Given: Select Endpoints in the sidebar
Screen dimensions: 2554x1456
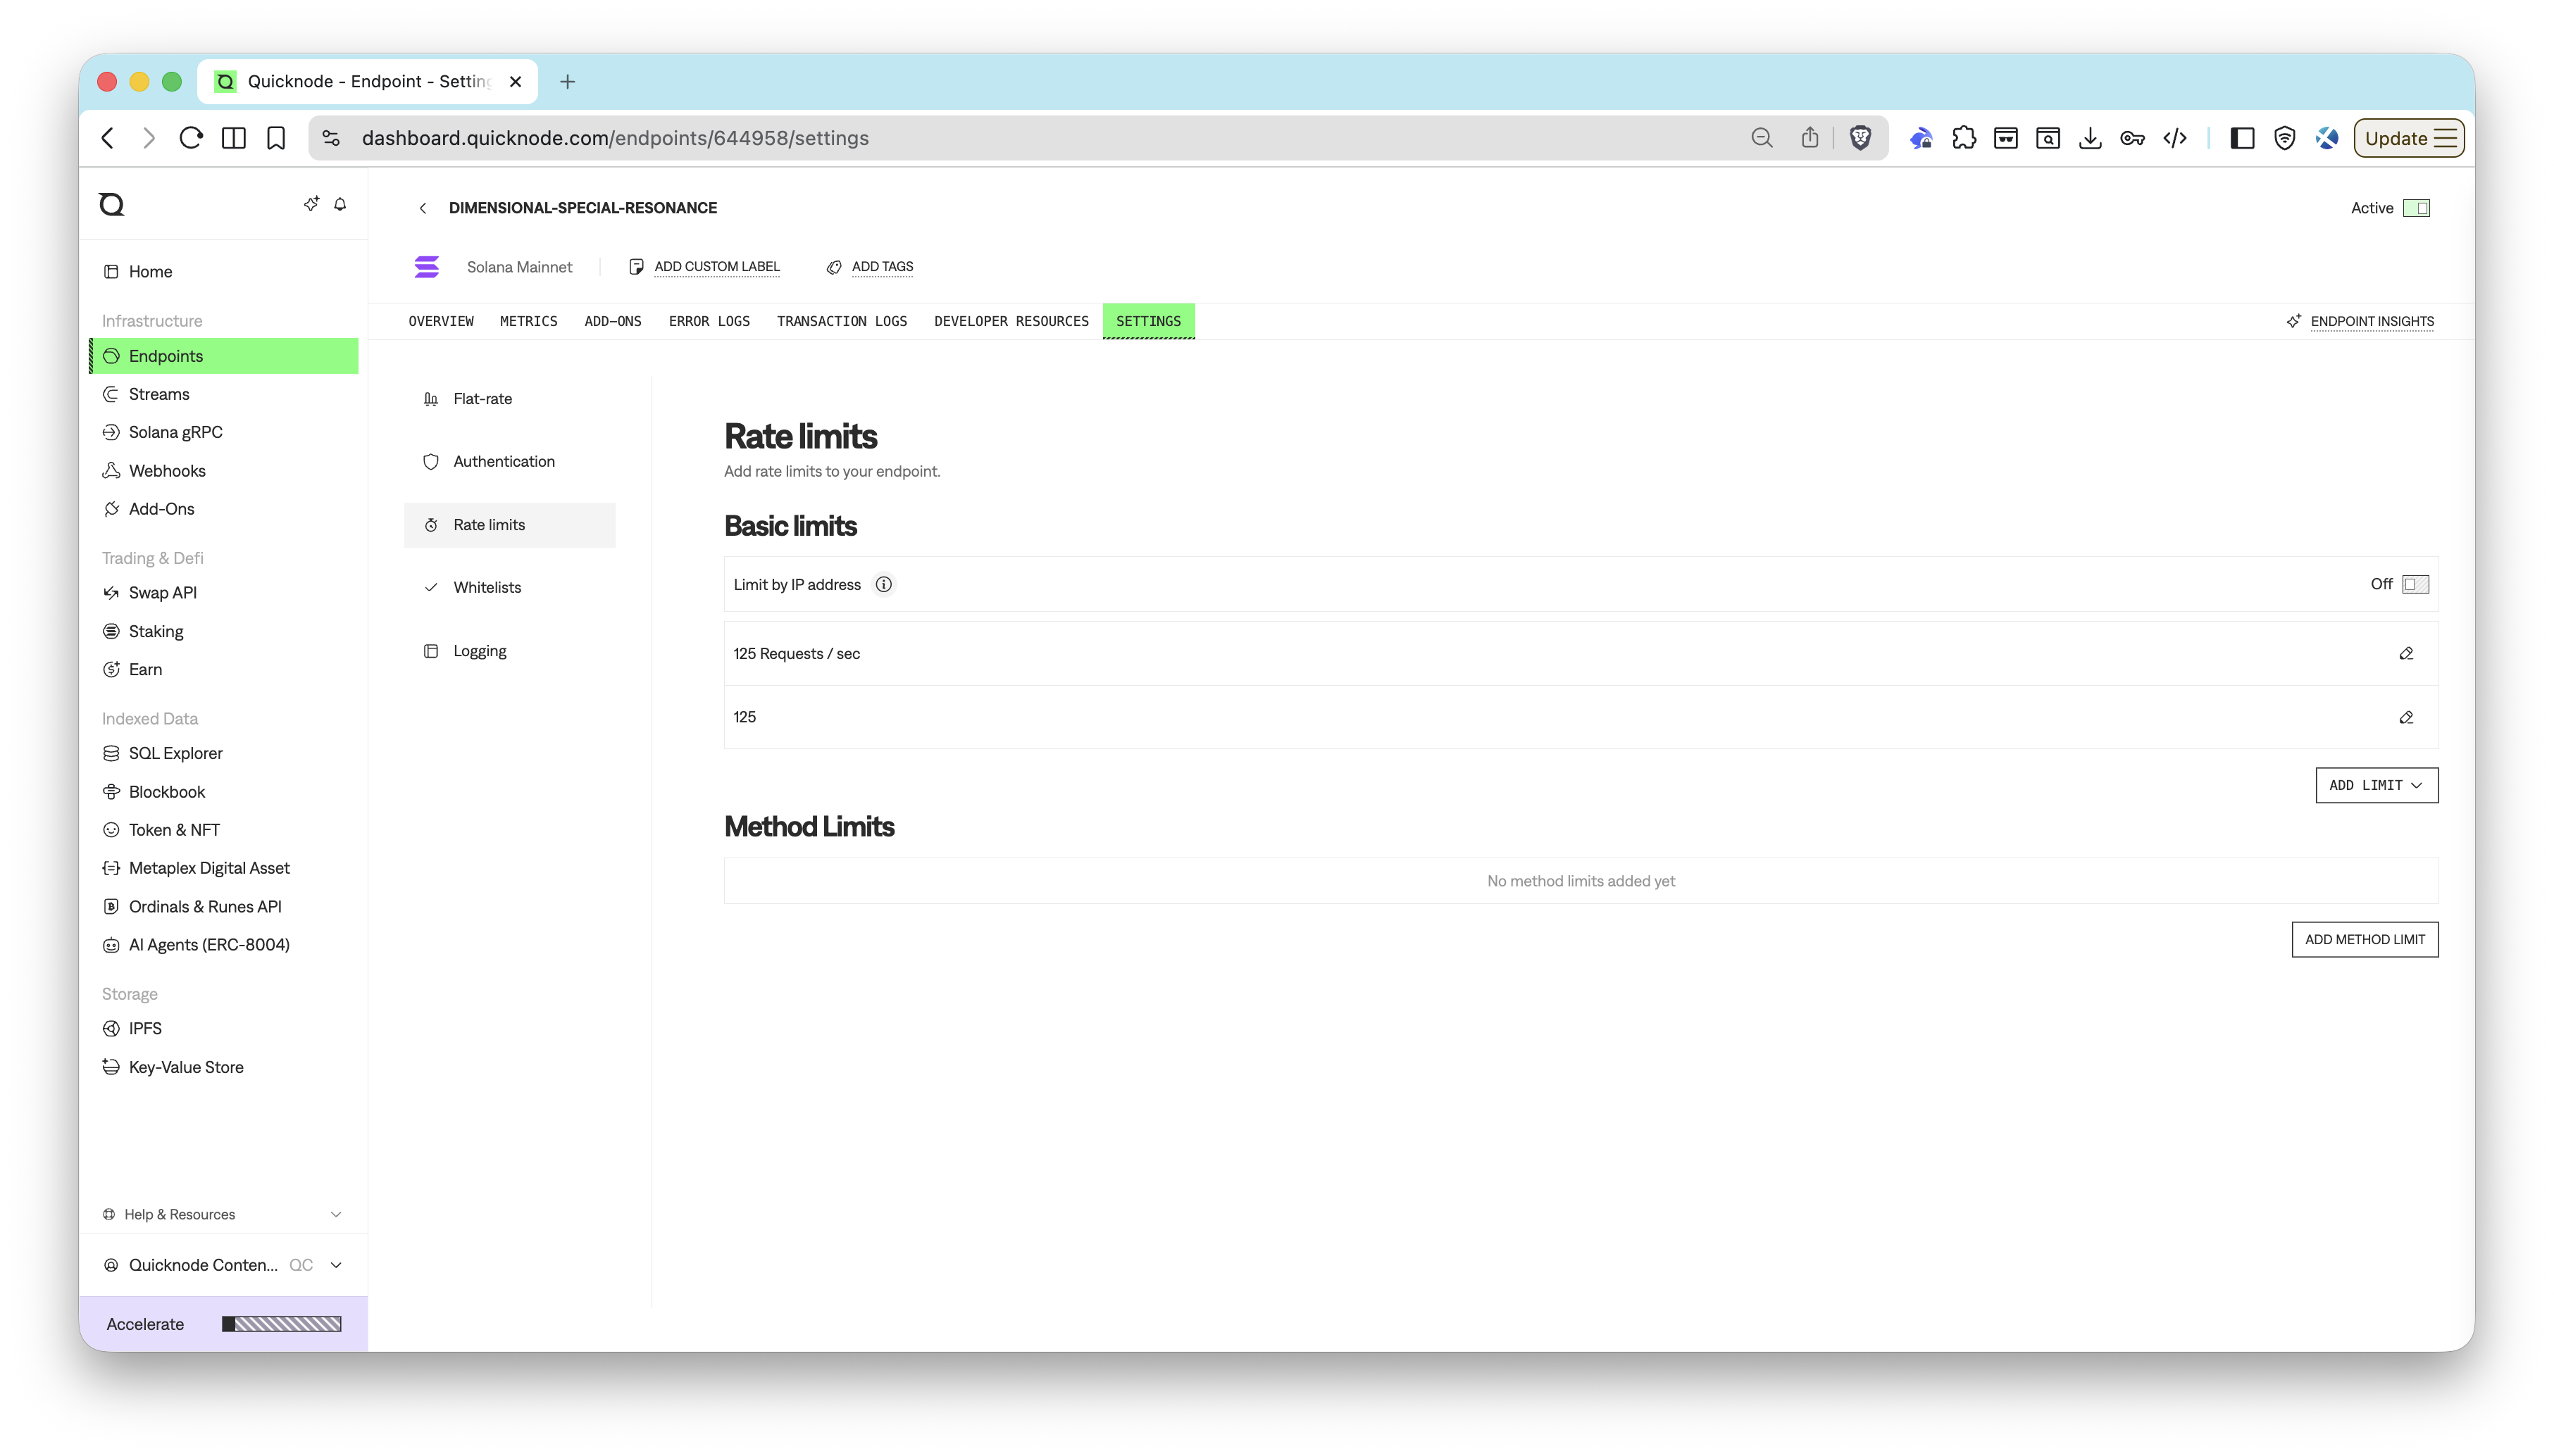Looking at the screenshot, I should click(224, 356).
